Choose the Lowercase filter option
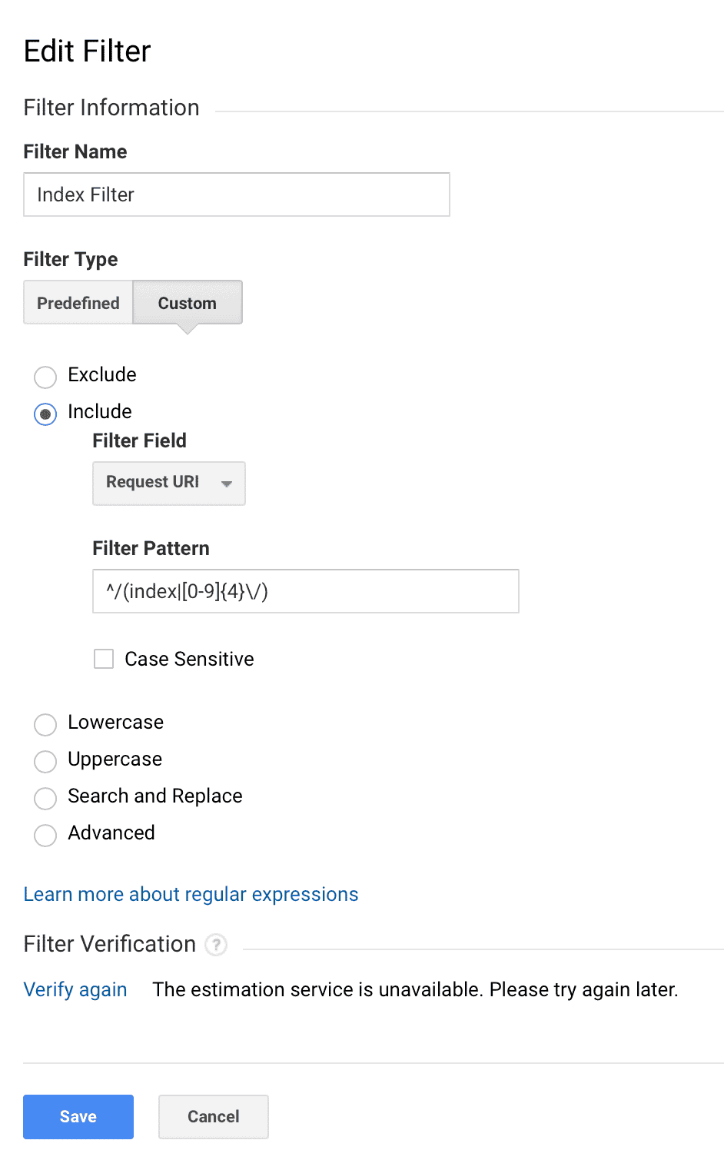This screenshot has width=724, height=1170. pyautogui.click(x=45, y=724)
